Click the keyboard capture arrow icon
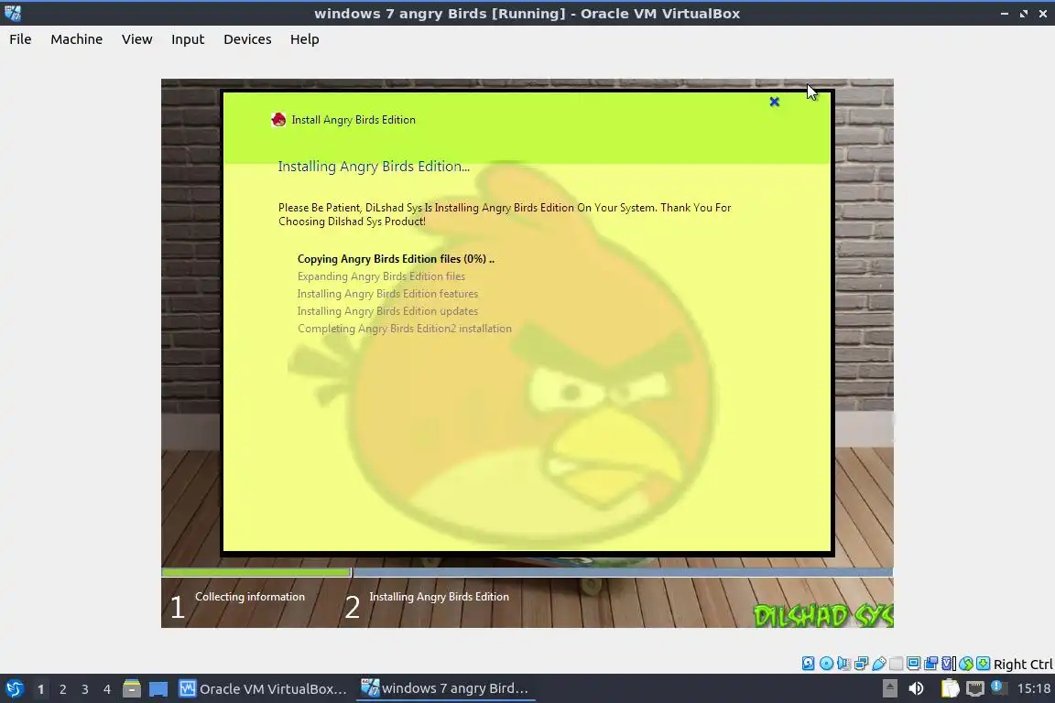This screenshot has height=703, width=1055. [x=983, y=664]
